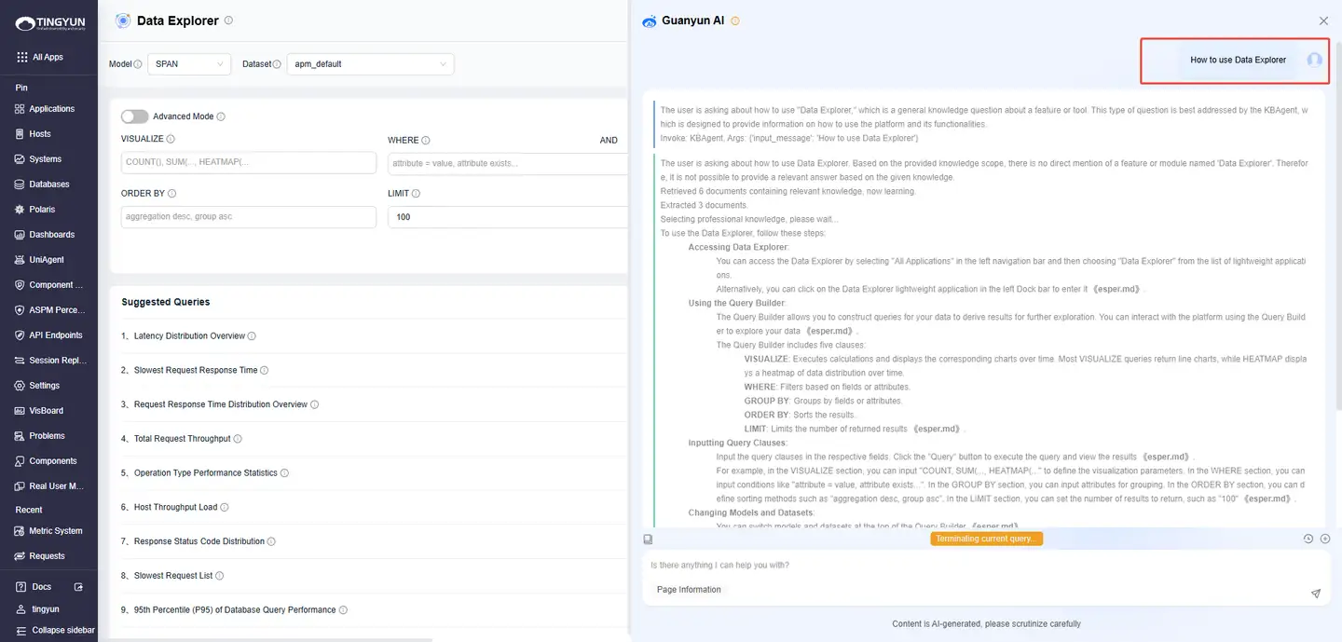Open All Apps grid menu
Screen dimensions: 1342x642
pos(40,57)
